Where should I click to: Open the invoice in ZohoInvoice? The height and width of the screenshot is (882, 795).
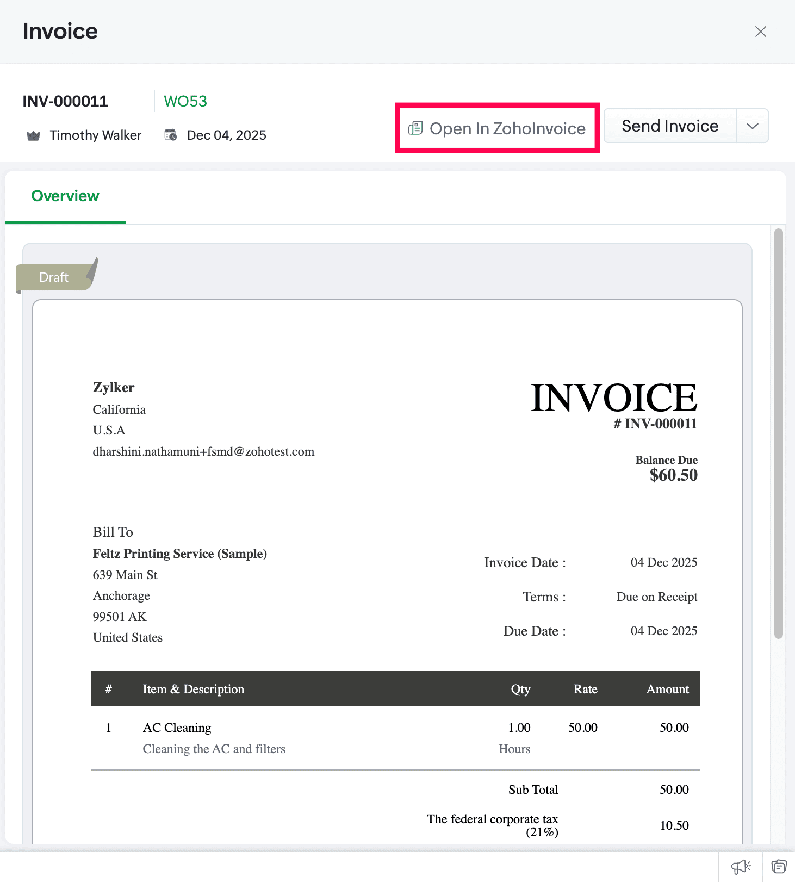497,128
